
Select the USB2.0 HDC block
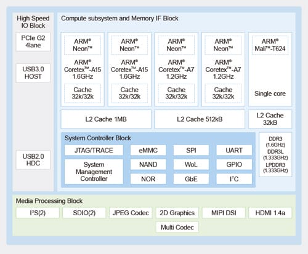tap(33, 160)
